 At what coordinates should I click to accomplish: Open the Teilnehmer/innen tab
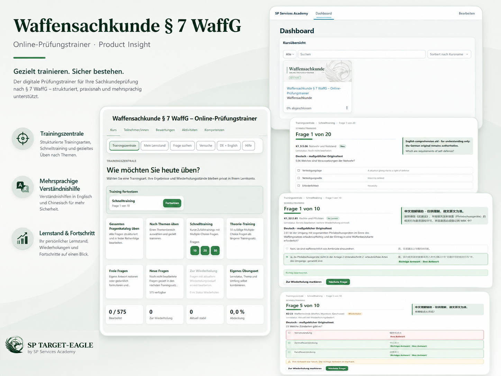[136, 130]
